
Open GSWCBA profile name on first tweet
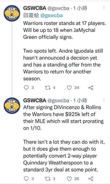point(34,8)
